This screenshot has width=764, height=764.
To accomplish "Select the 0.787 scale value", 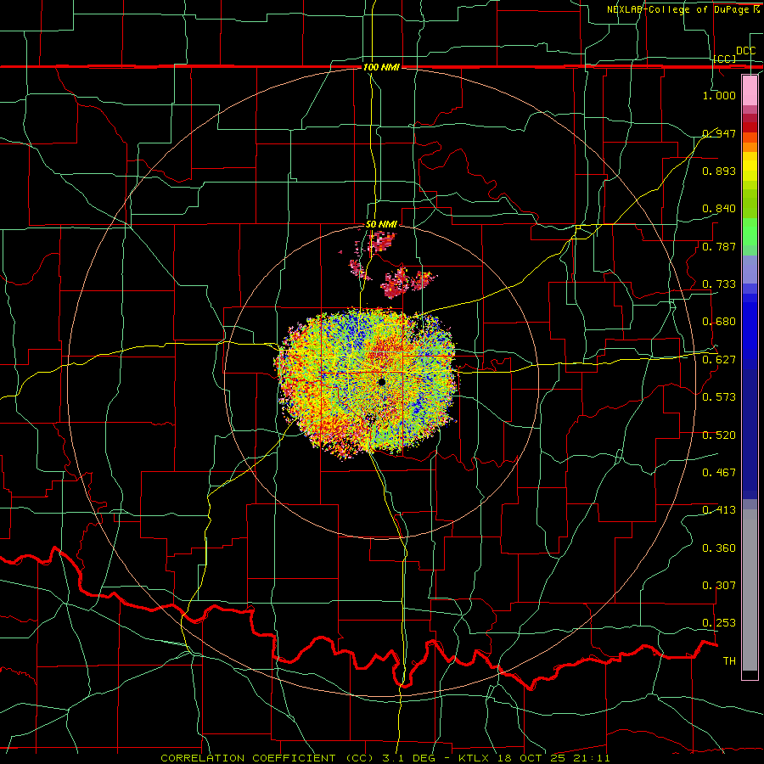I will click(x=719, y=246).
